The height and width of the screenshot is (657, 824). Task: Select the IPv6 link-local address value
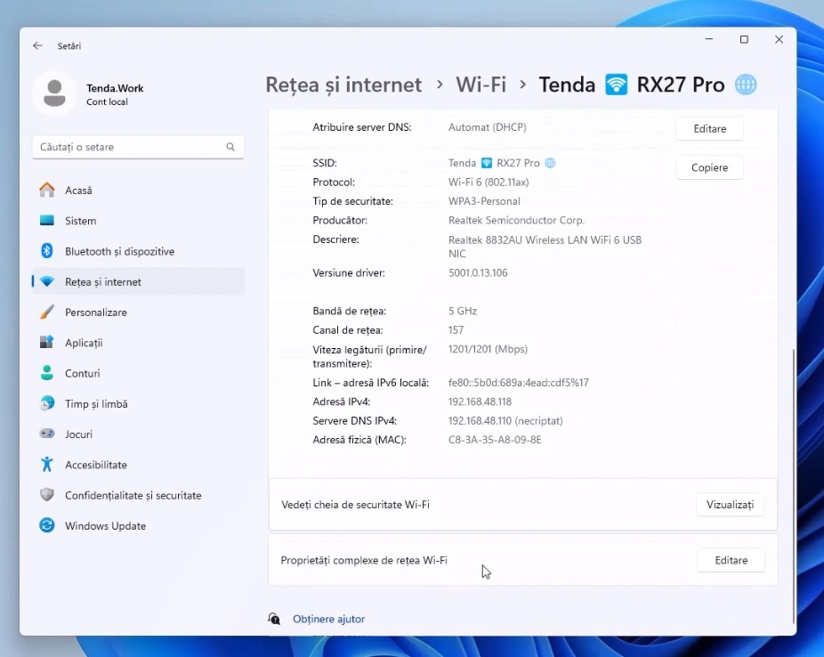point(518,383)
